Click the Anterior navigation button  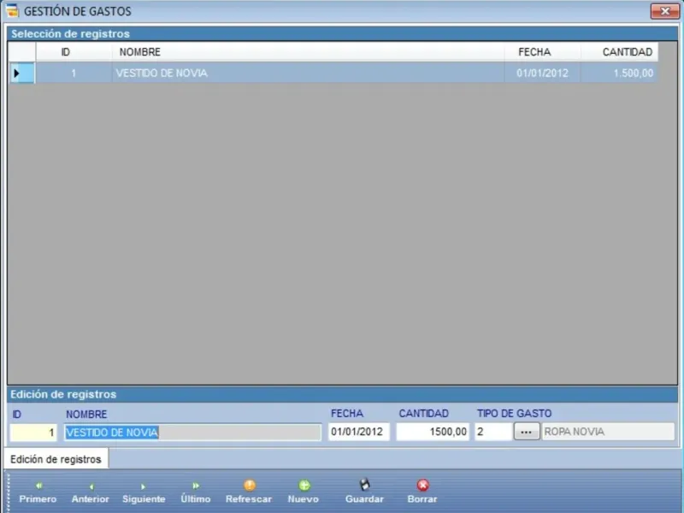91,492
